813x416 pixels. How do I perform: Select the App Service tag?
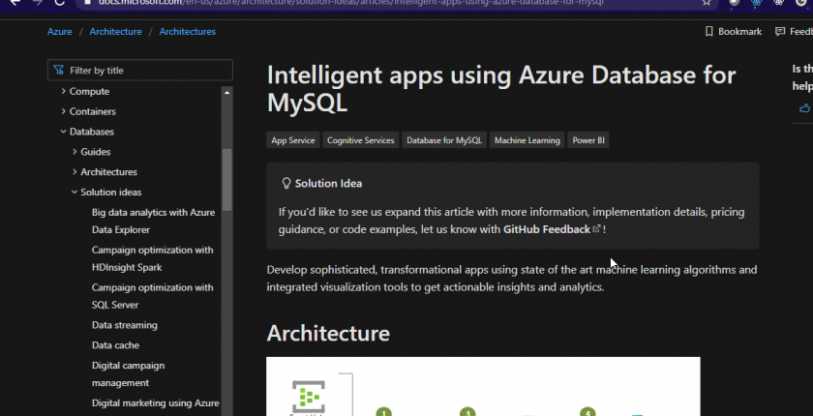tap(293, 140)
